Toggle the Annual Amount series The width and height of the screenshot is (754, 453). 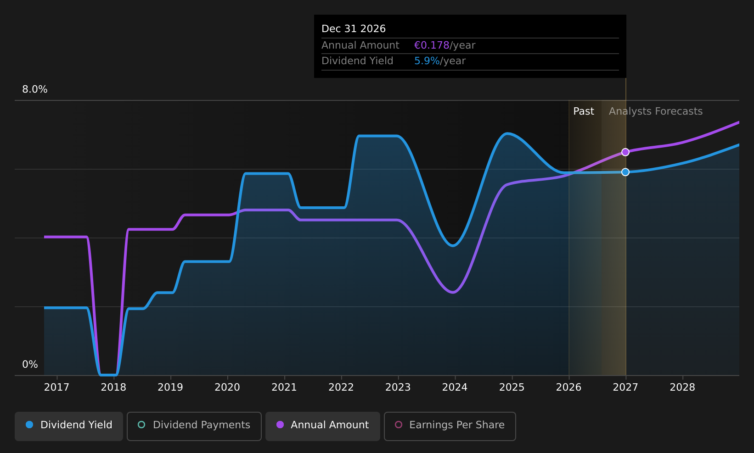pos(323,426)
